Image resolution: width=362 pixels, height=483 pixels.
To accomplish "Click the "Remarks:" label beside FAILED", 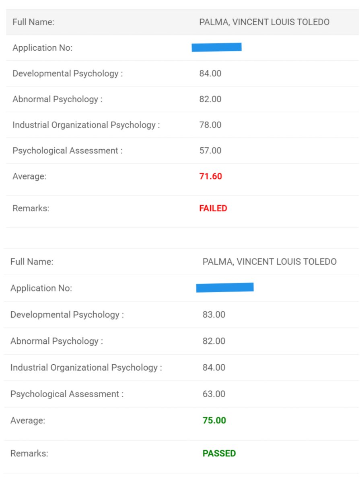I will 31,208.
